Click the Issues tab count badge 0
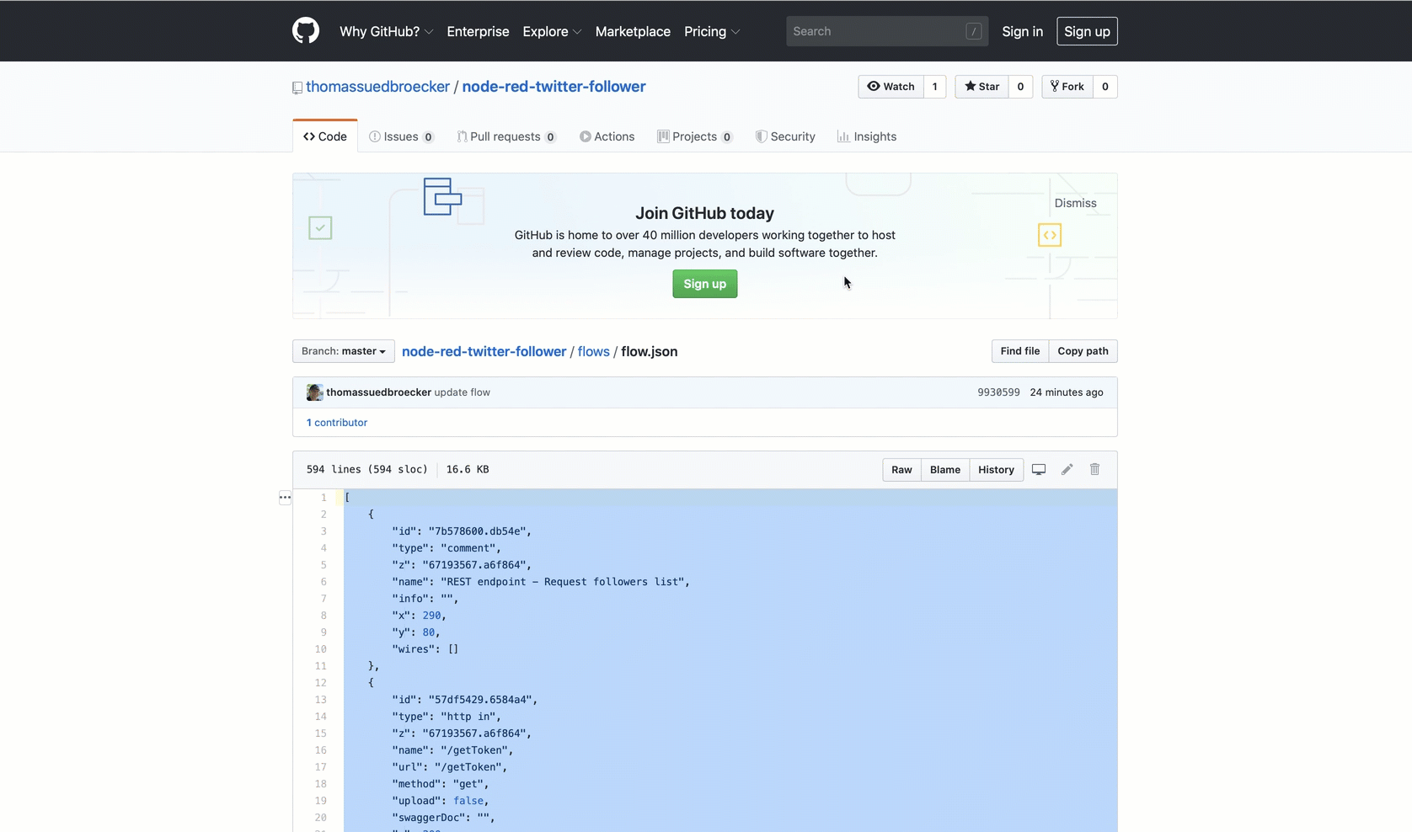The width and height of the screenshot is (1412, 832). (x=428, y=137)
